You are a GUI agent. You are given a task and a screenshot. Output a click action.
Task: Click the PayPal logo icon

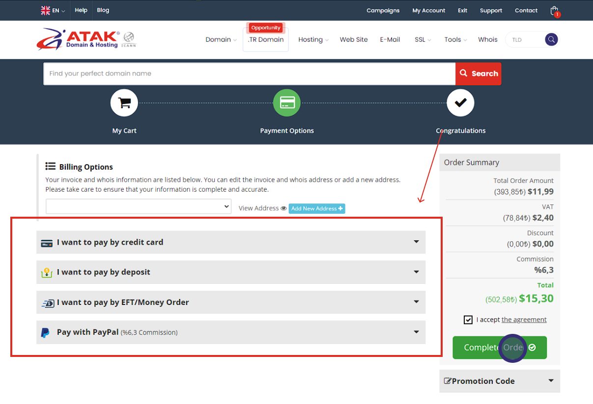[x=45, y=333]
